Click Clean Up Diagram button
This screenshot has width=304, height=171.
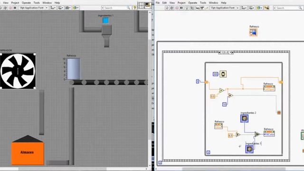(x=266, y=8)
